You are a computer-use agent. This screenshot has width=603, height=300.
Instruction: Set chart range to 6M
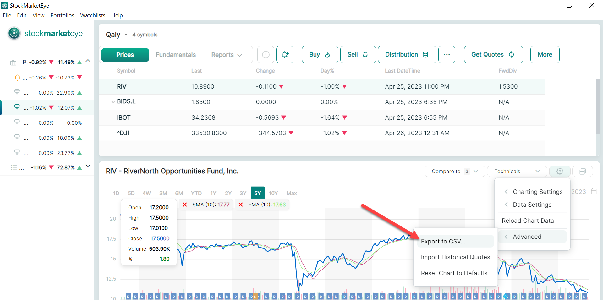(179, 193)
